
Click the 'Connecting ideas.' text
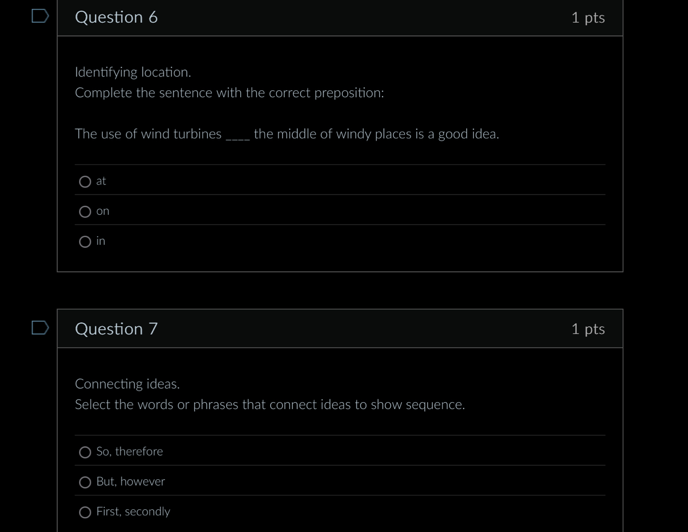coord(127,384)
